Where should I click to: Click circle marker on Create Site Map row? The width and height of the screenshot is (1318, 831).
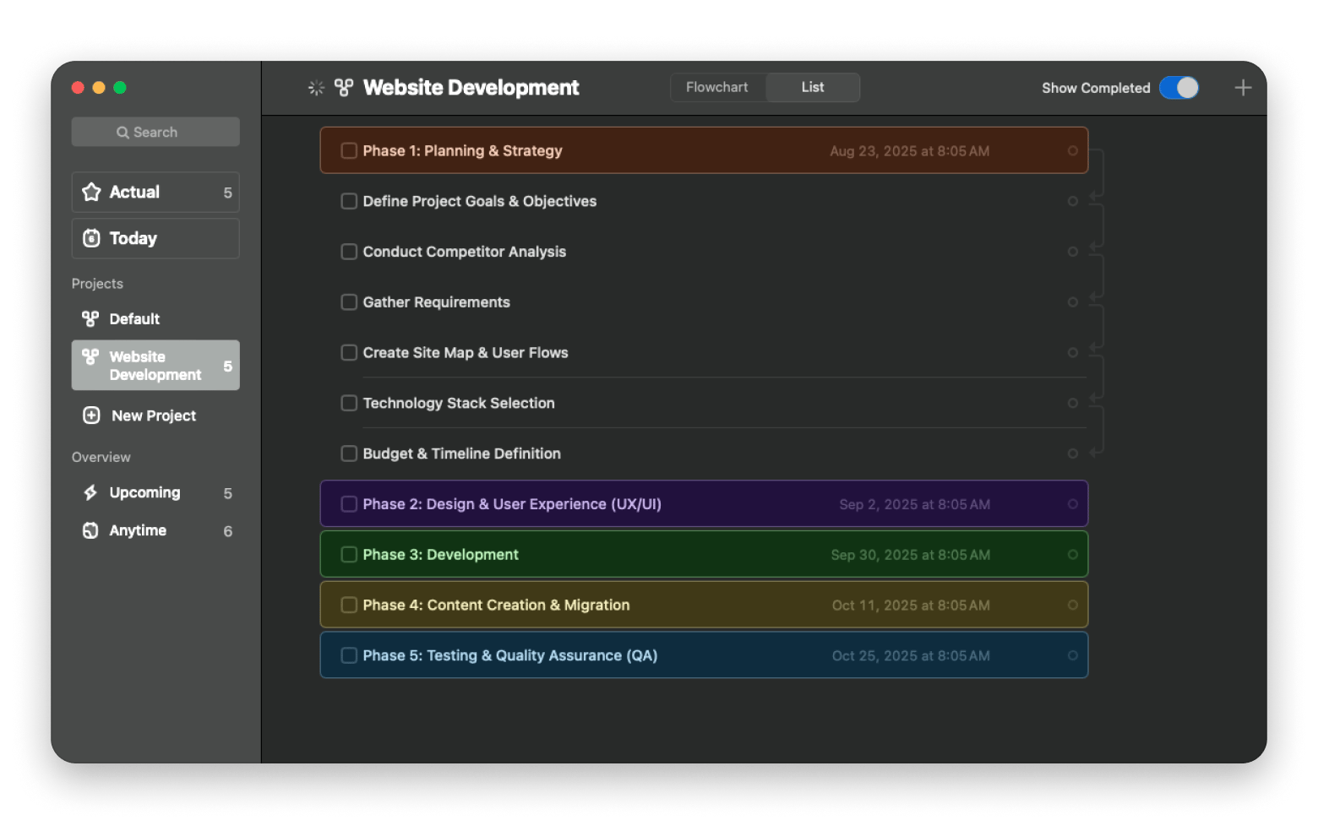click(x=1073, y=353)
